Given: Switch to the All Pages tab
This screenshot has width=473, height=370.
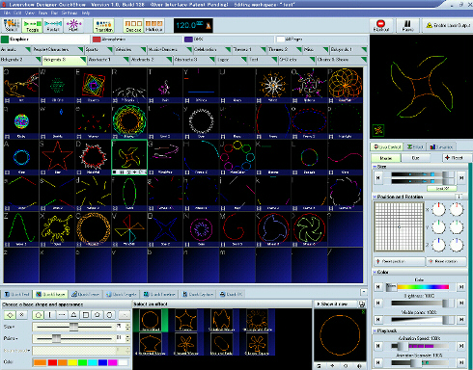Looking at the screenshot, I should coord(321,40).
